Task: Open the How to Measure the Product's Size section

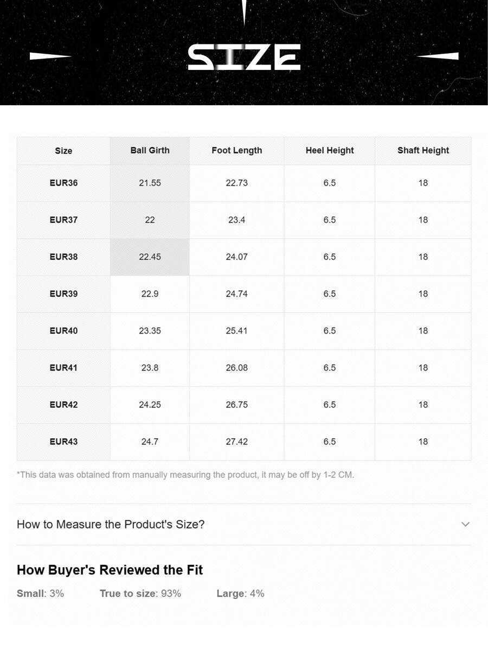Action: pos(111,525)
